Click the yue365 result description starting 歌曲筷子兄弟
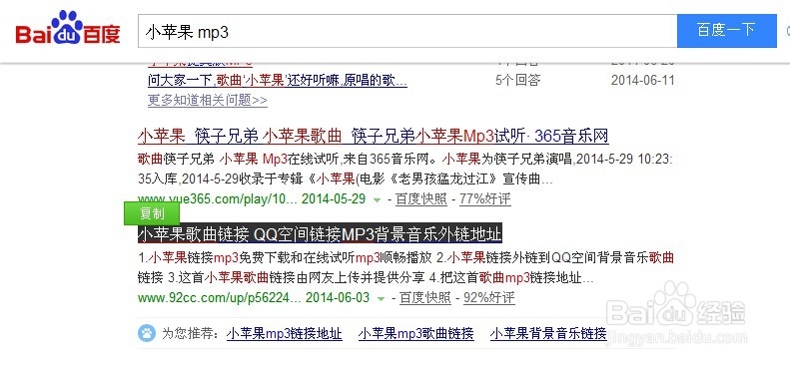 pos(405,170)
